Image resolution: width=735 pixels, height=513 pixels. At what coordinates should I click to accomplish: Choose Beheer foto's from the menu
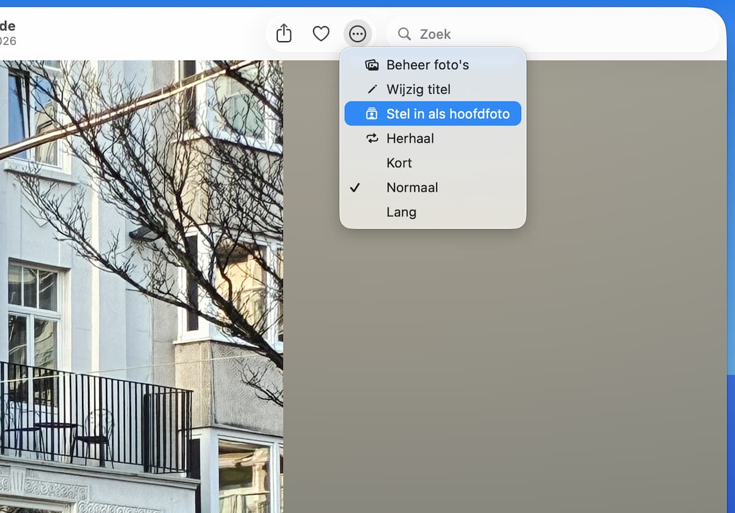pos(432,65)
